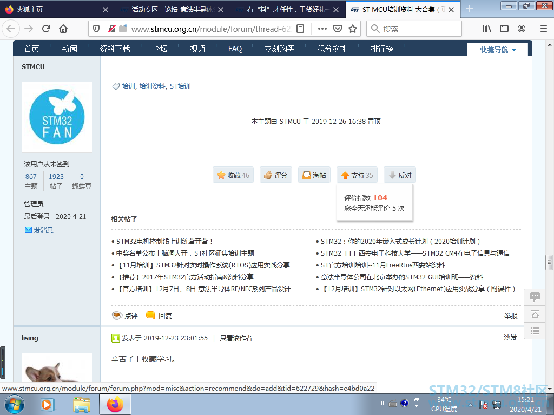Screen dimensions: 554x415
Task: Open FAQ navigation item
Action: click(x=235, y=49)
